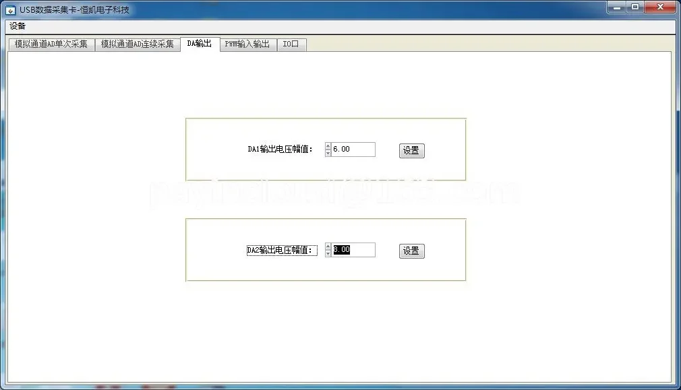Viewport: 681px width, 390px height.
Task: Increase DA1 voltage with up arrow
Action: click(x=328, y=146)
